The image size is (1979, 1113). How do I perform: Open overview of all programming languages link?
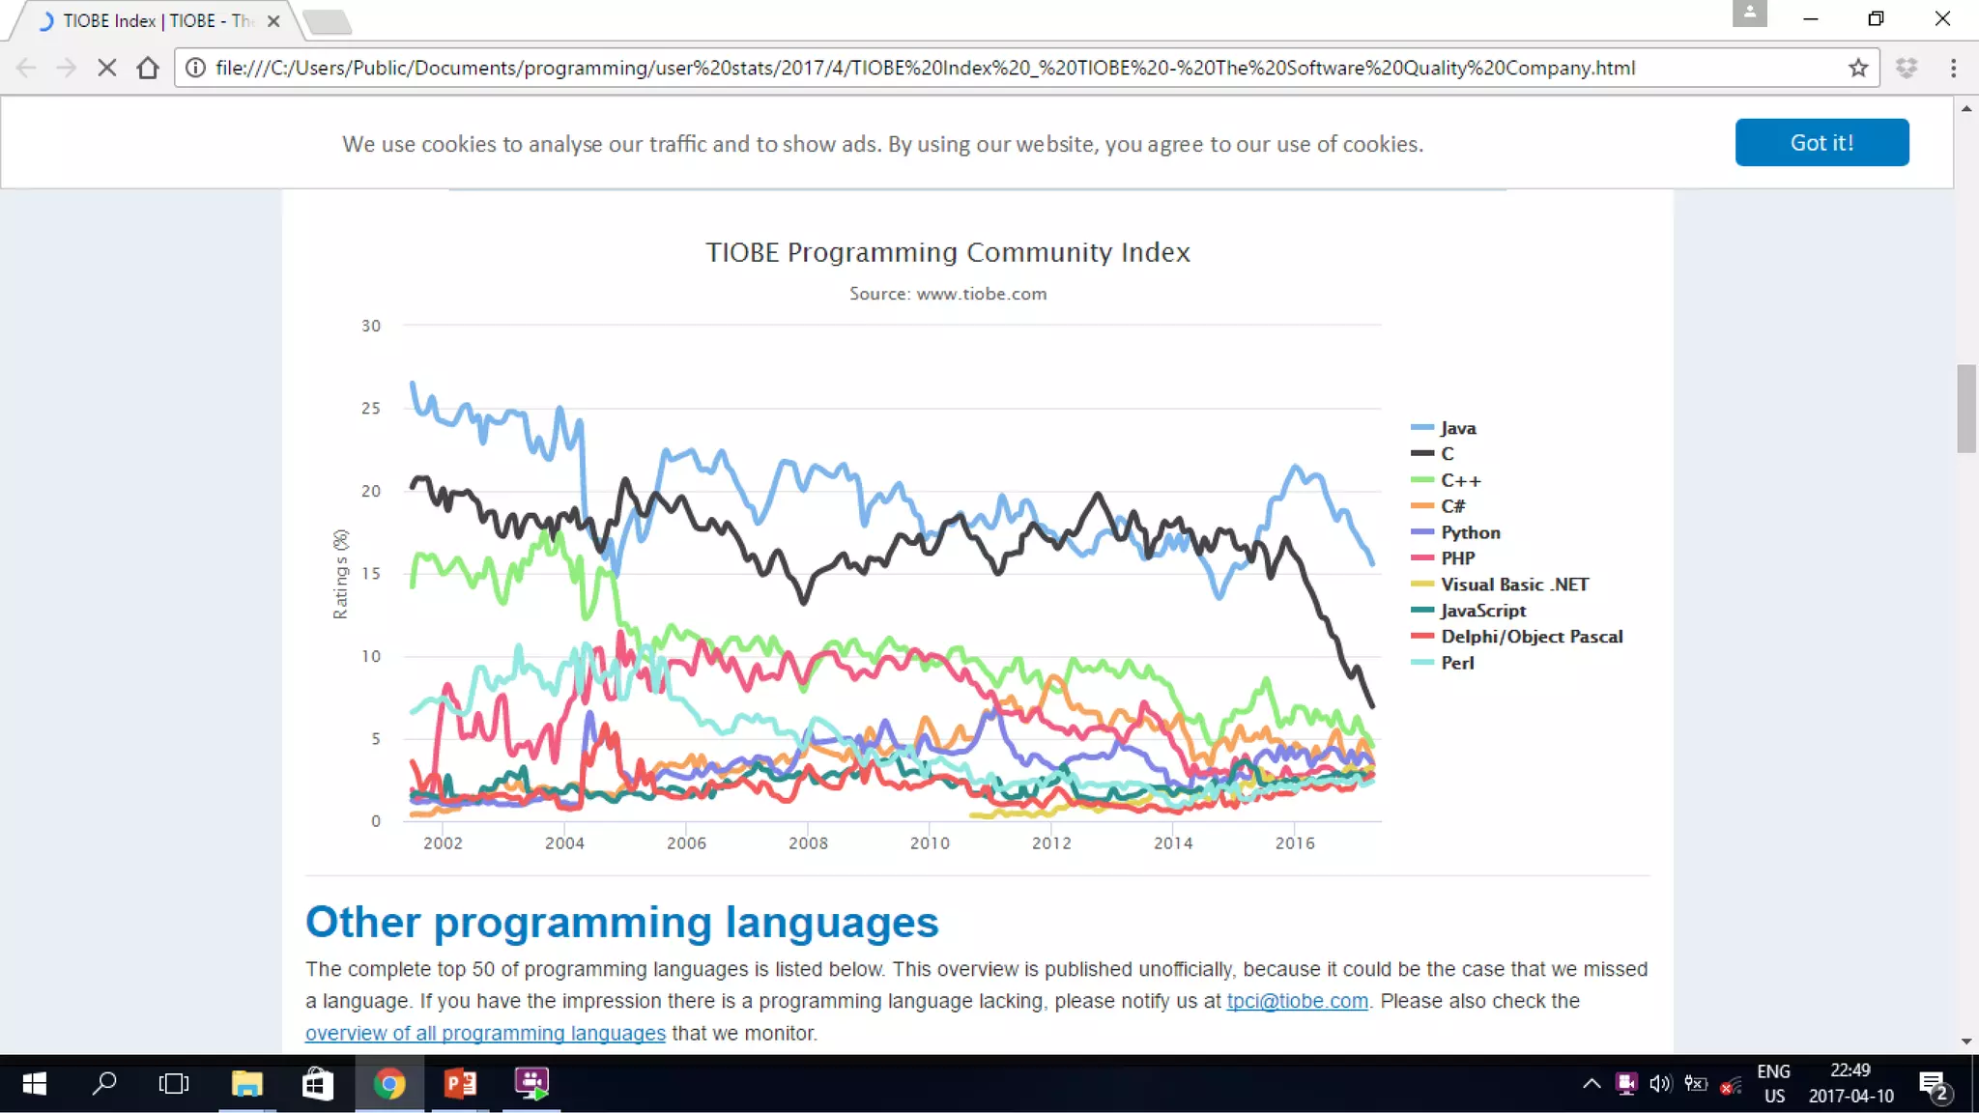point(485,1033)
